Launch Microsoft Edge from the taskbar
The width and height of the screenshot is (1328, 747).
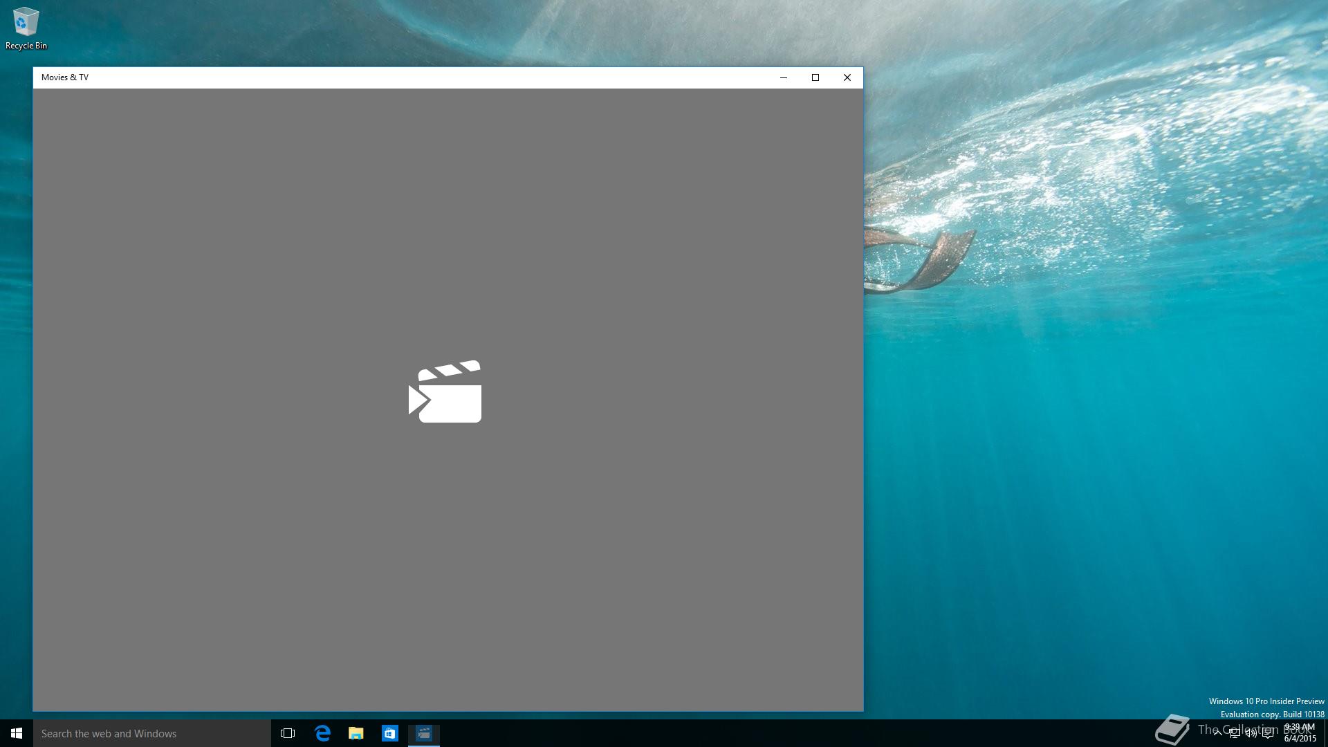[322, 733]
